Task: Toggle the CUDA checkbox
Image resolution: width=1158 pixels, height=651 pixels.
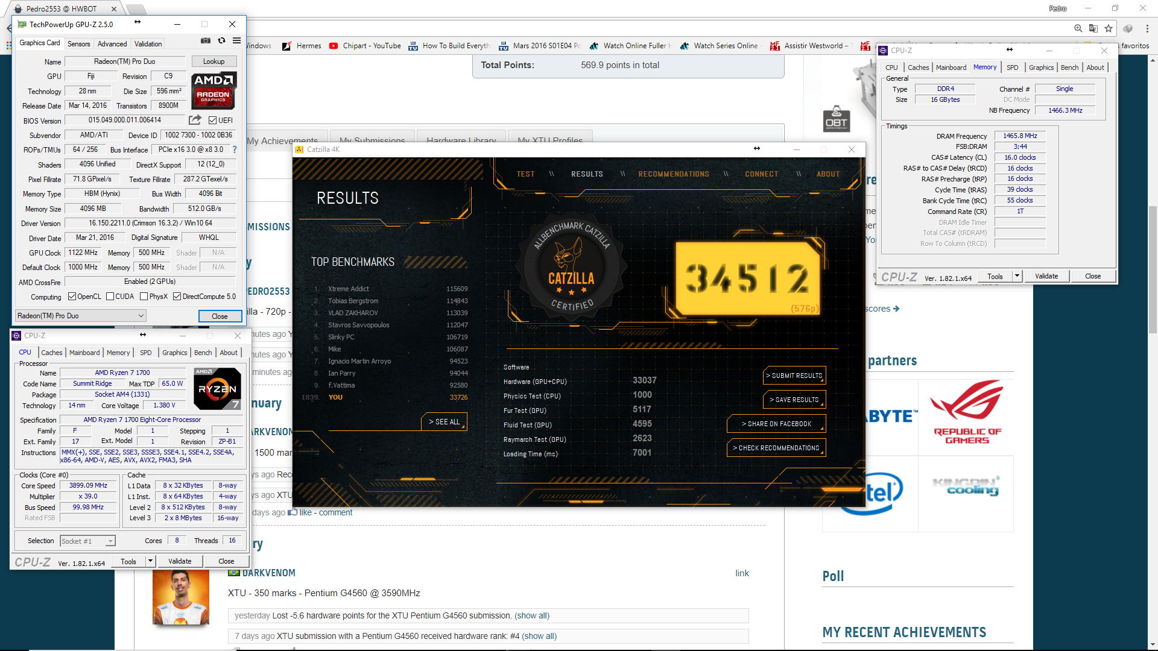Action: tap(110, 297)
